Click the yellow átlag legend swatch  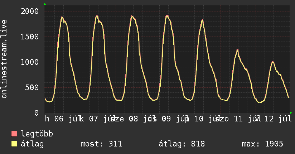(14, 144)
